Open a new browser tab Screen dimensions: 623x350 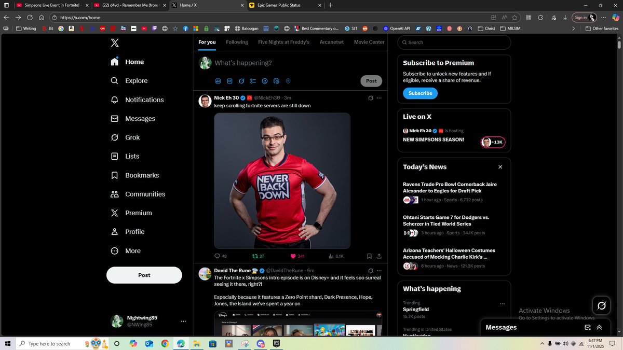(x=331, y=5)
